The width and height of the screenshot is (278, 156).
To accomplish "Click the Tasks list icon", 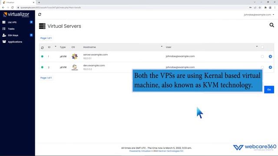I will click(x=4, y=29).
